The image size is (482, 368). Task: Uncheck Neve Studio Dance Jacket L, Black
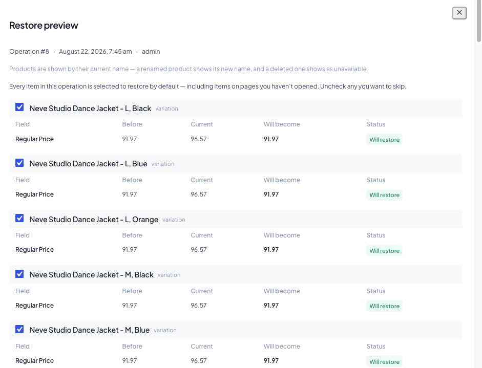19,107
